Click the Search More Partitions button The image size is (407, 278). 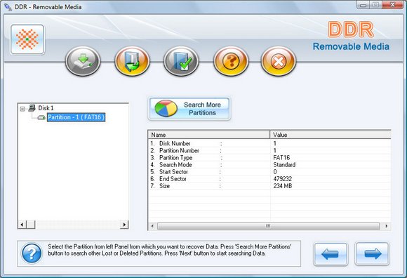point(189,109)
